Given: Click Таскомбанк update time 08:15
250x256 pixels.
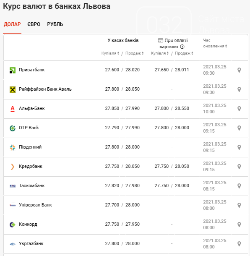Looking at the screenshot, I should point(209,189).
